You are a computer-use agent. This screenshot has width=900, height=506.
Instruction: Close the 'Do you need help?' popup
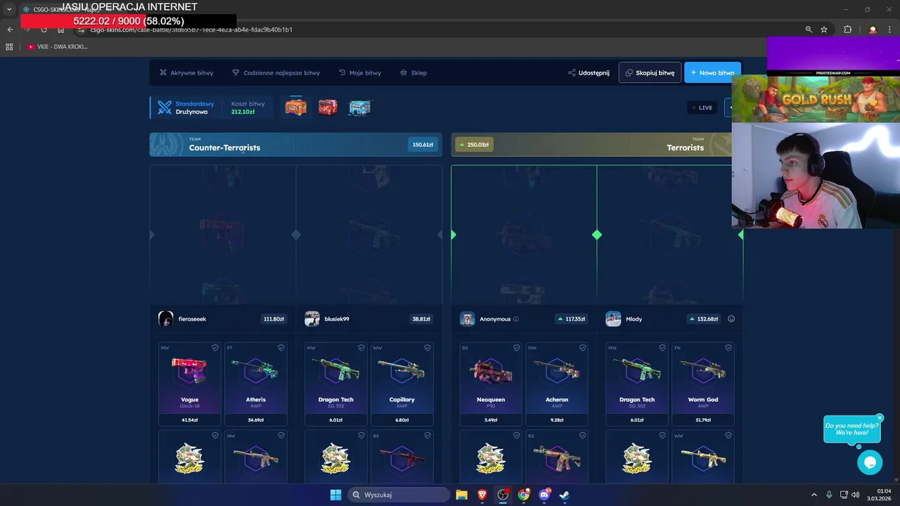880,417
